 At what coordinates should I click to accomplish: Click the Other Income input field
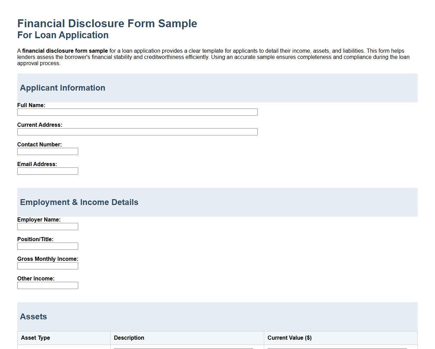[48, 285]
